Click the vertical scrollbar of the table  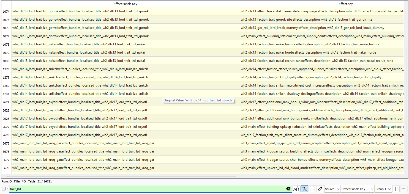pyautogui.click(x=406, y=100)
